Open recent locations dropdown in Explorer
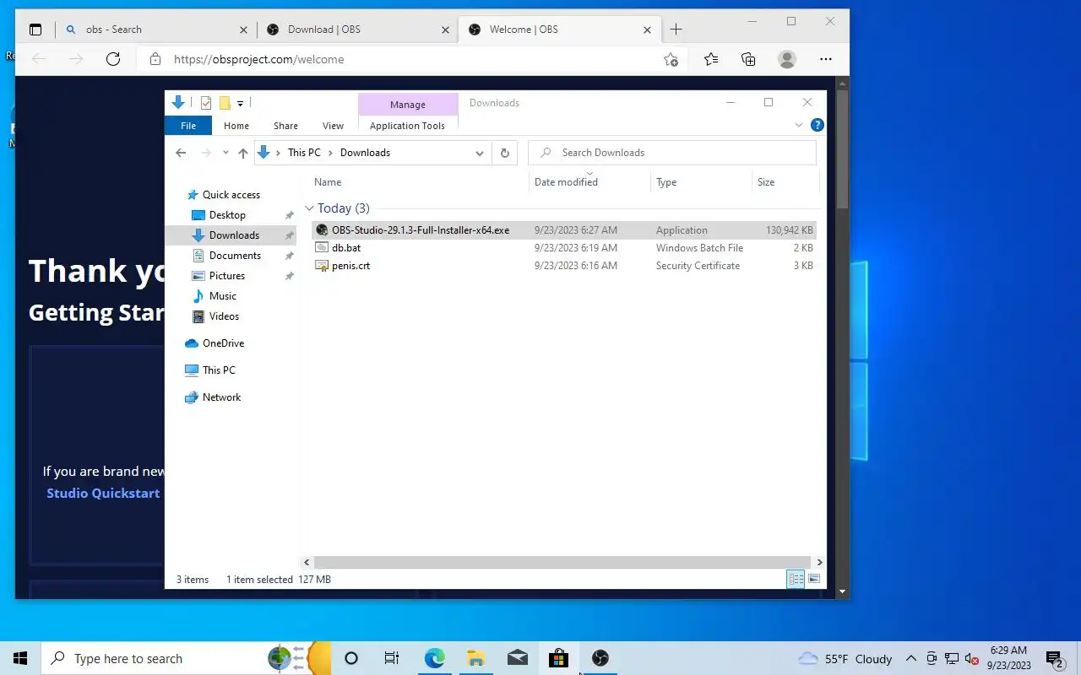This screenshot has height=675, width=1081. (x=225, y=153)
